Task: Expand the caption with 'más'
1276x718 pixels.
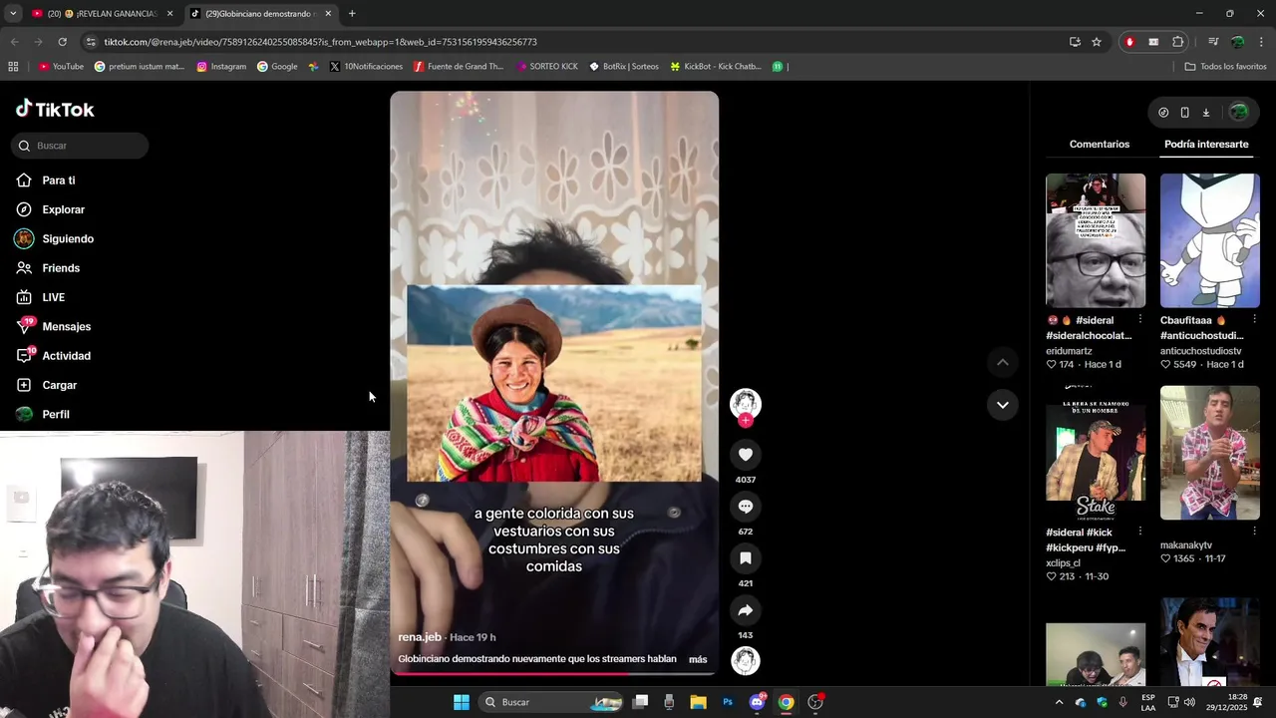Action: click(x=698, y=659)
